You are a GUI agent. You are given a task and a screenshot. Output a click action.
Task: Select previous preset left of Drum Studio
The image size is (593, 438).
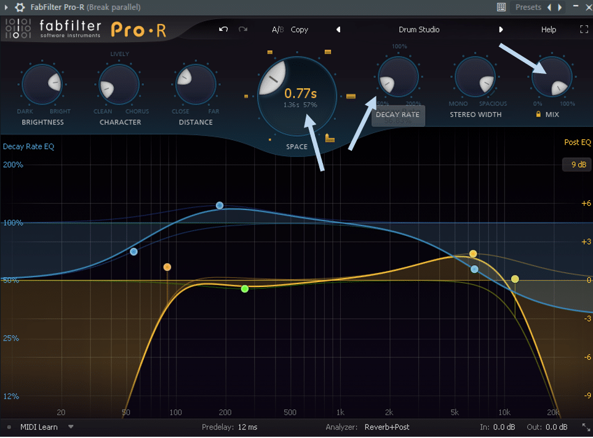click(338, 29)
